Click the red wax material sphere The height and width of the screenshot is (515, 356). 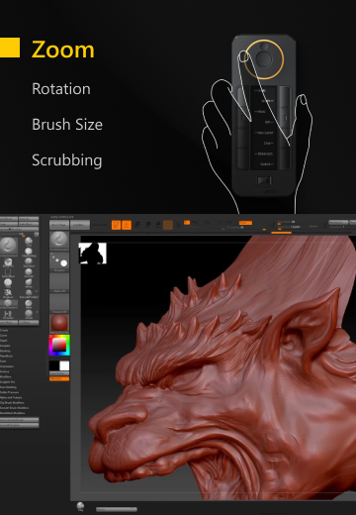[59, 324]
